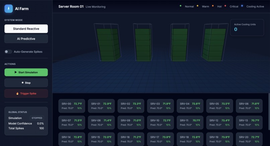The height and width of the screenshot is (146, 270).
Task: Select the fourth server rack in 3D view
Action: [x=214, y=42]
